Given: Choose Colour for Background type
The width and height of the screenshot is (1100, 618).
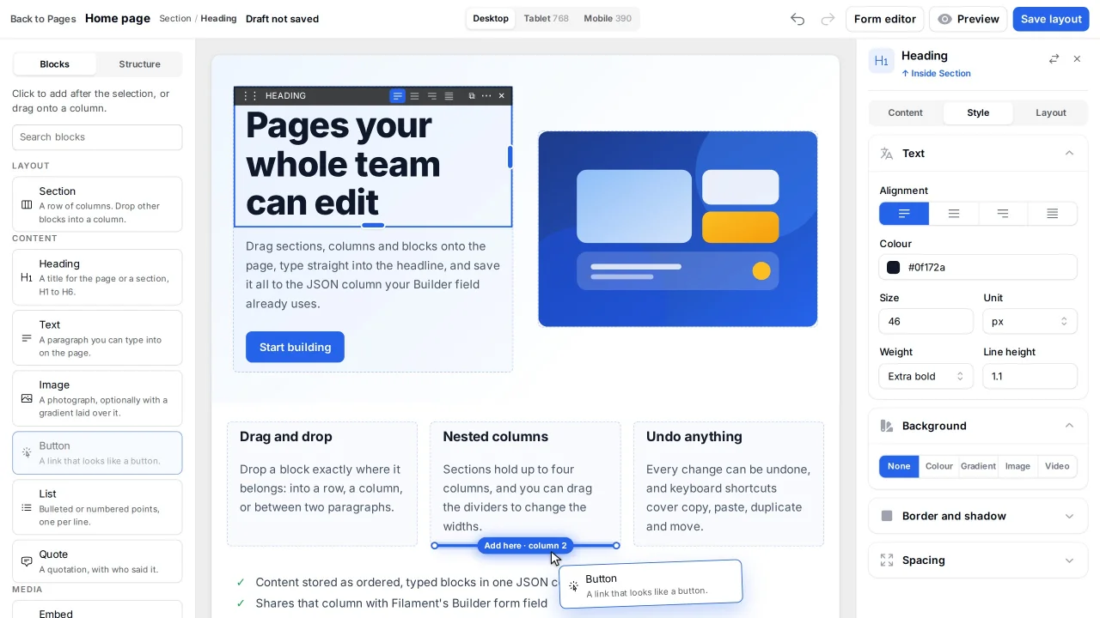Looking at the screenshot, I should click(938, 466).
